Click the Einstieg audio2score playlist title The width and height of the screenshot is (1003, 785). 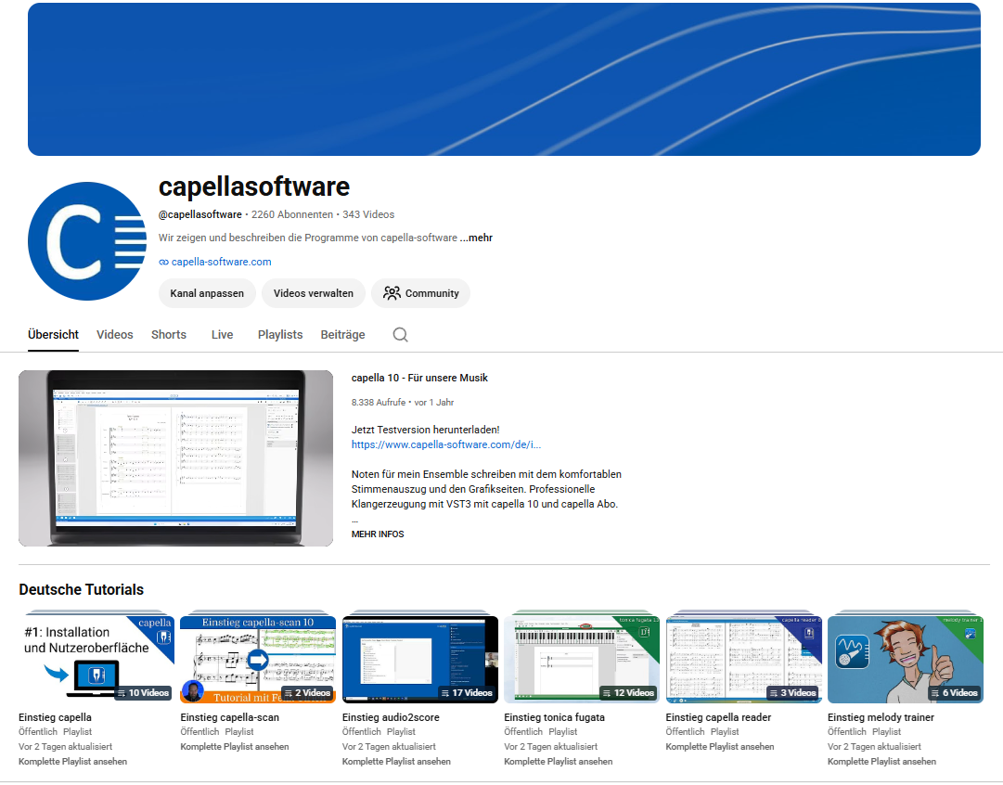pyautogui.click(x=391, y=718)
